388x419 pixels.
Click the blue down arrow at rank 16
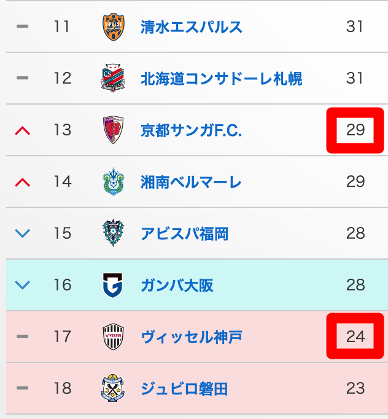(23, 285)
